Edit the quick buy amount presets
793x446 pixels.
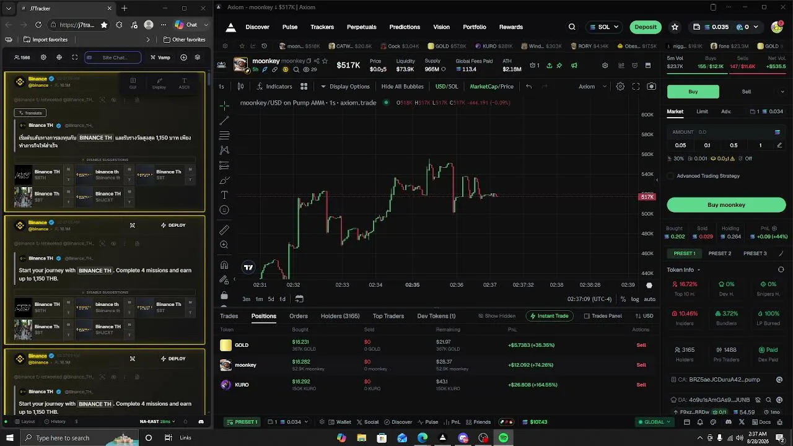(779, 146)
